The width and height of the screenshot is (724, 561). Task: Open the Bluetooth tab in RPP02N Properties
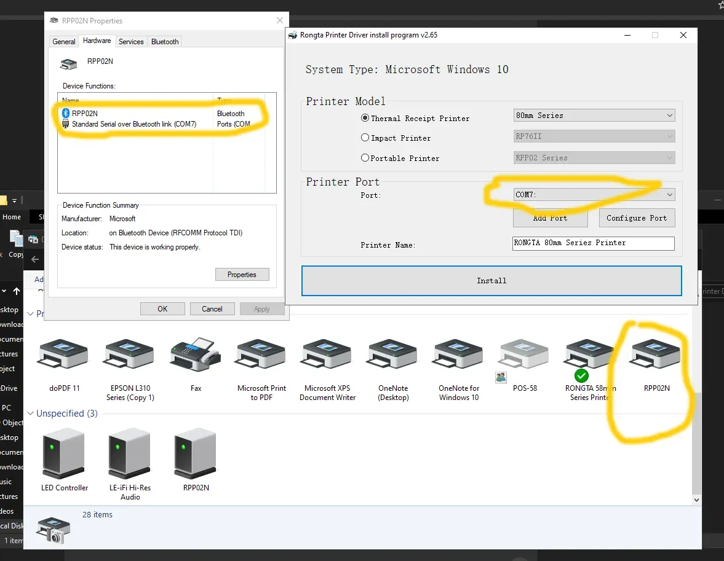tap(164, 41)
